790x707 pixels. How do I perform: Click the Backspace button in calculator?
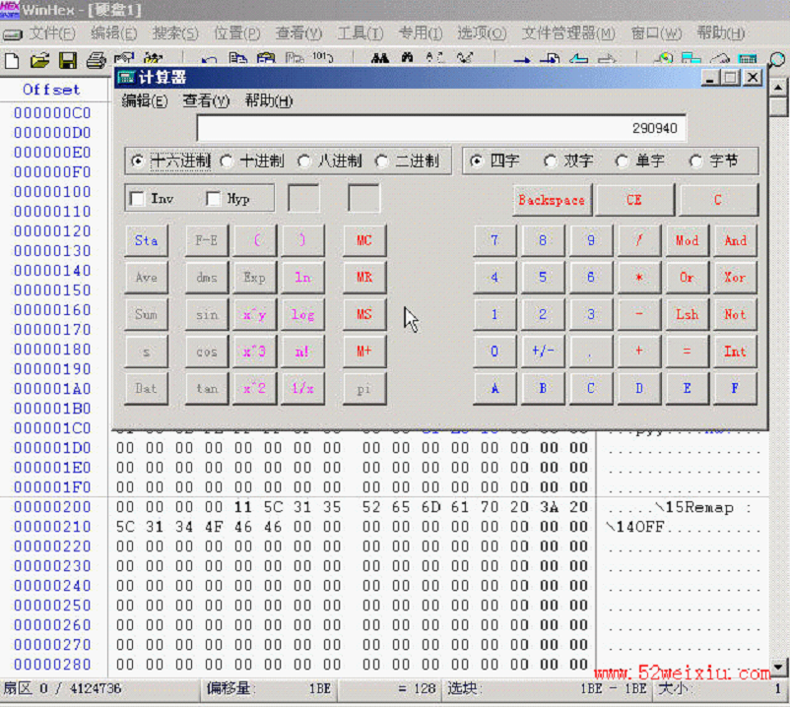(552, 200)
